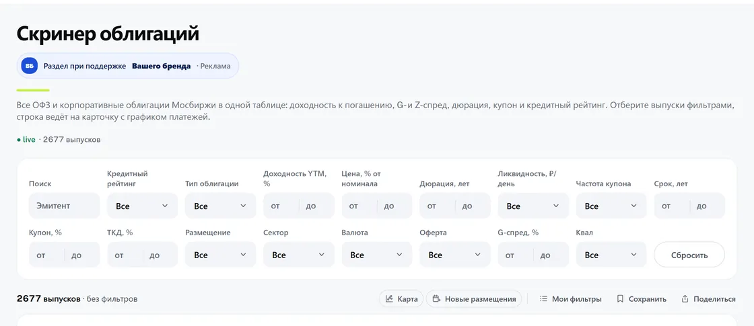Viewport: 754px width, 326px height.
Task: Open Новые размещения calendar list
Action: (474, 298)
